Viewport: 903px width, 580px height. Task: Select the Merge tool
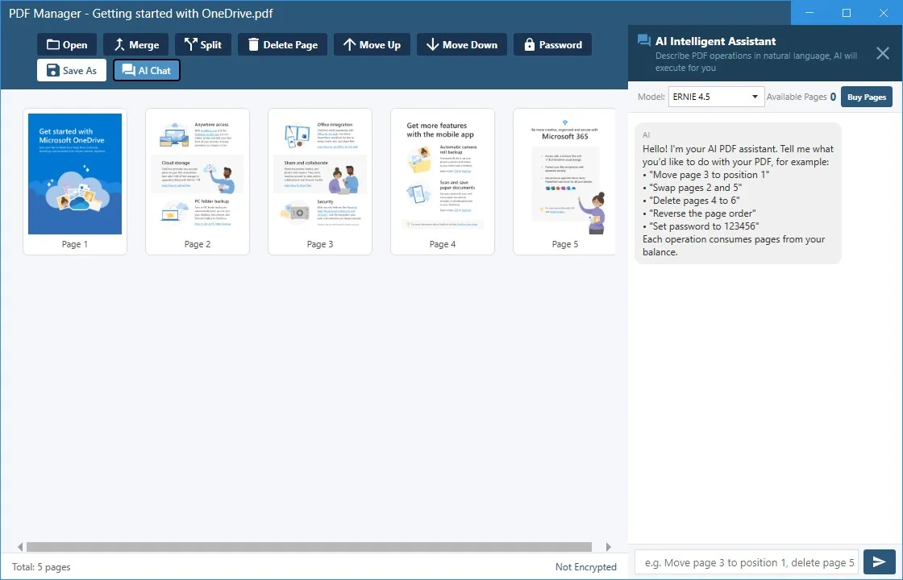(x=136, y=45)
